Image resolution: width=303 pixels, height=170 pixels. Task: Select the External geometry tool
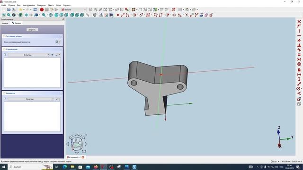[201, 15]
